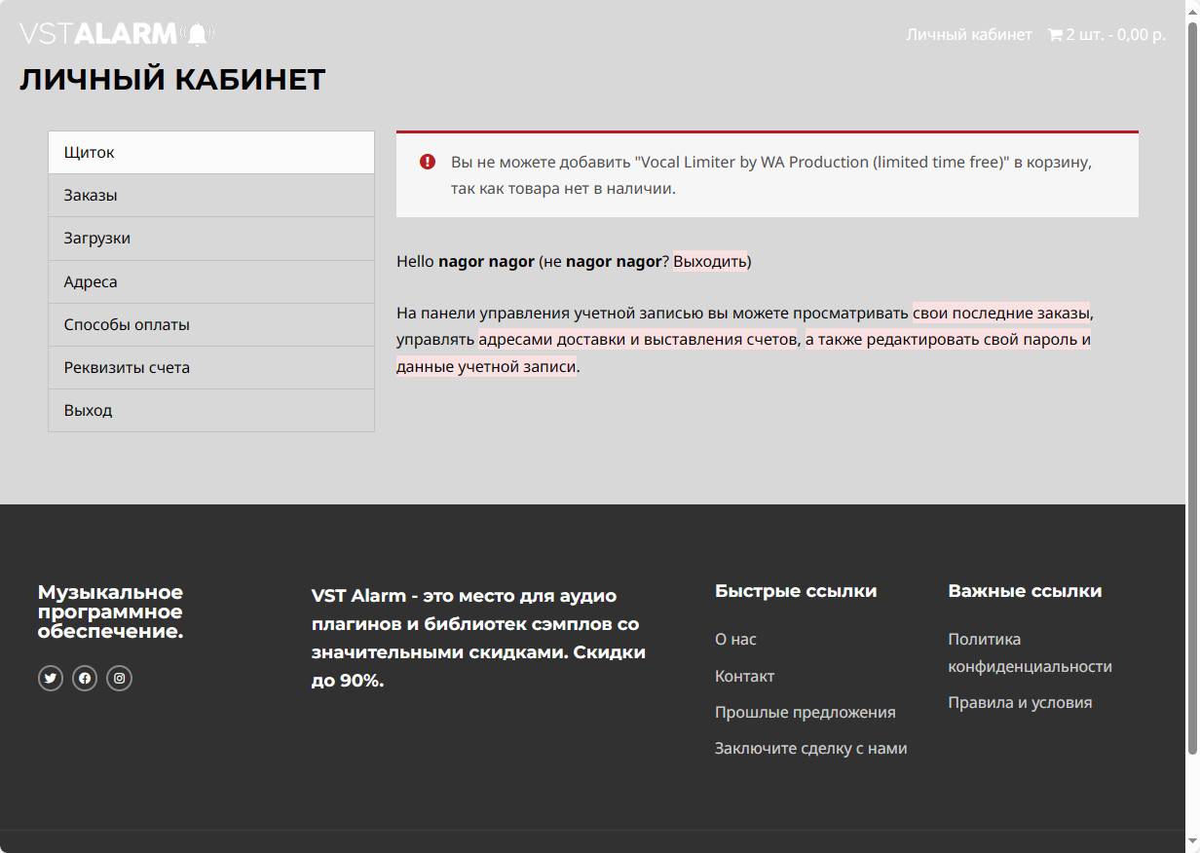Viewport: 1200px width, 853px height.
Task: Open cart total "2 шт. - 0,00 р."
Action: [x=1115, y=34]
